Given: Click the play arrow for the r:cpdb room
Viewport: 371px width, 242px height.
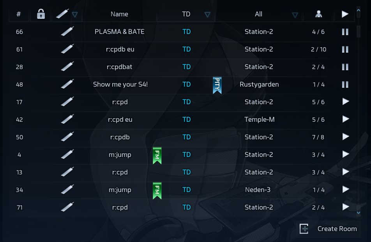Looking at the screenshot, I should [345, 137].
